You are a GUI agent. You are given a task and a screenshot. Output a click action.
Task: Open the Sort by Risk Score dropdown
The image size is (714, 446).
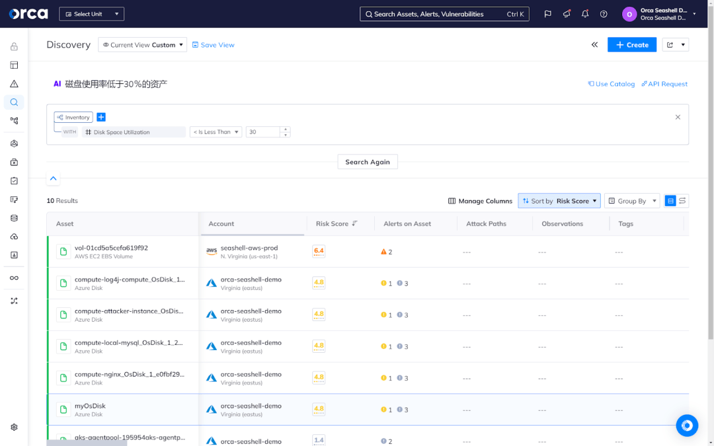559,201
